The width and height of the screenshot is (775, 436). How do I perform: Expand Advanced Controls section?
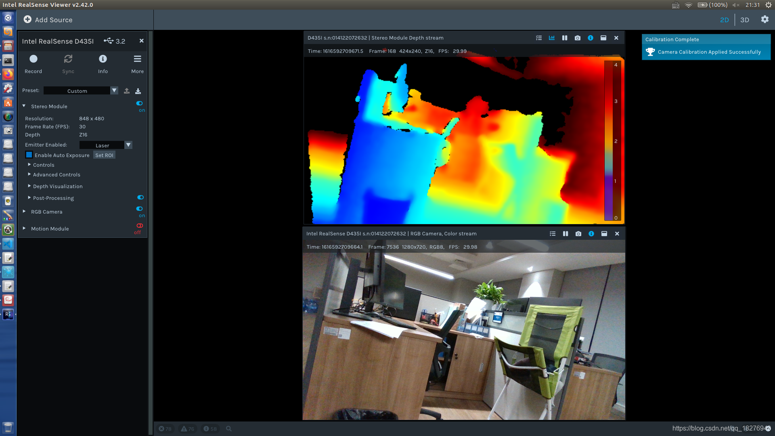[x=57, y=175]
